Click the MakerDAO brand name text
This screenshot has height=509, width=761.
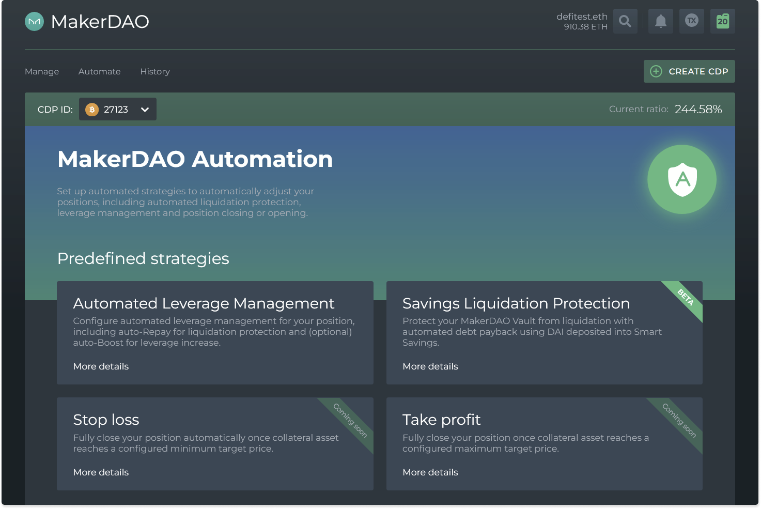(100, 22)
